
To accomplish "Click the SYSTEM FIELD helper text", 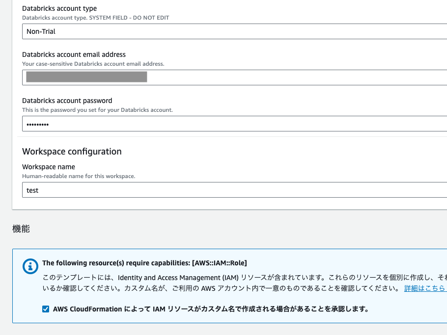I will pos(95,18).
